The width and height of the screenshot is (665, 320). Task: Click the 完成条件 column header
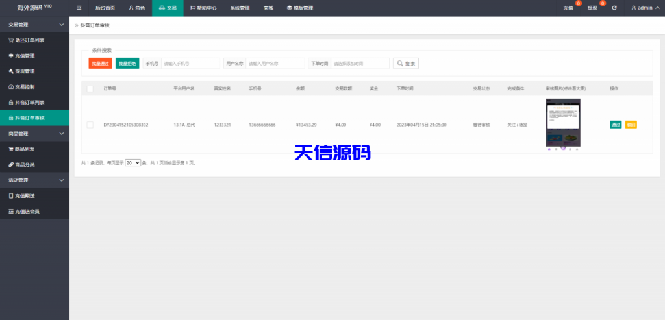click(516, 88)
